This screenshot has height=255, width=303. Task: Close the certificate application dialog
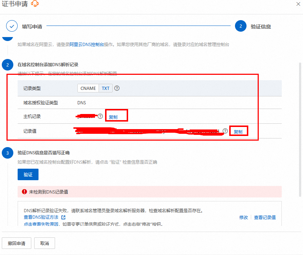click(298, 4)
